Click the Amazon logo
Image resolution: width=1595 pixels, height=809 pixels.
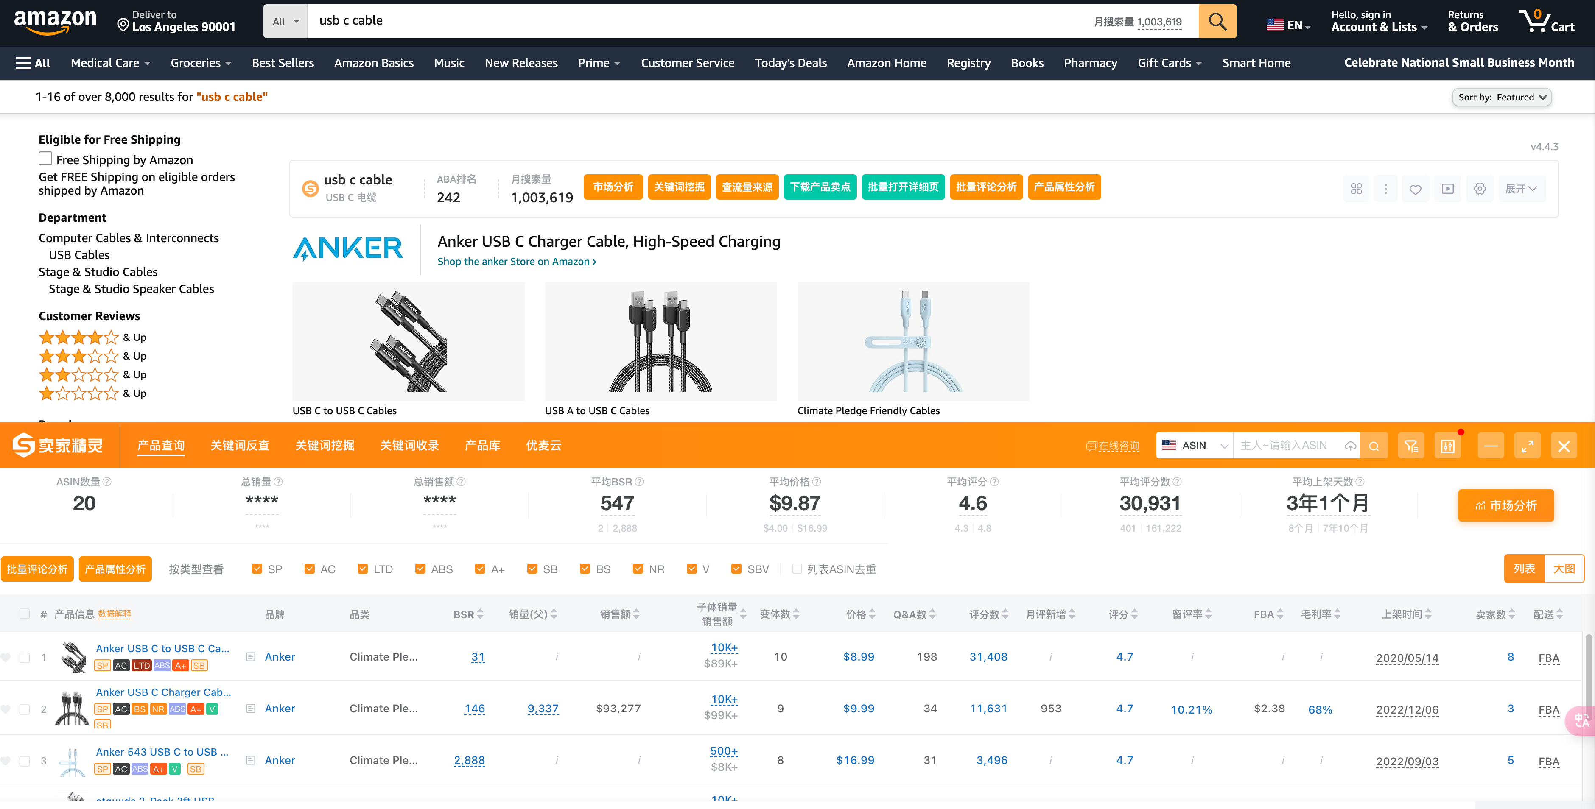pos(55,22)
